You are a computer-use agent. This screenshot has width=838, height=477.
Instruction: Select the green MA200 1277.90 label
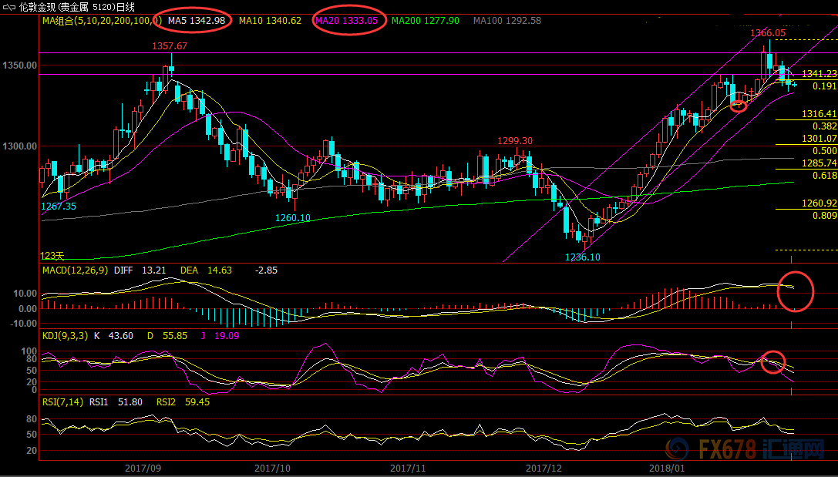click(426, 21)
